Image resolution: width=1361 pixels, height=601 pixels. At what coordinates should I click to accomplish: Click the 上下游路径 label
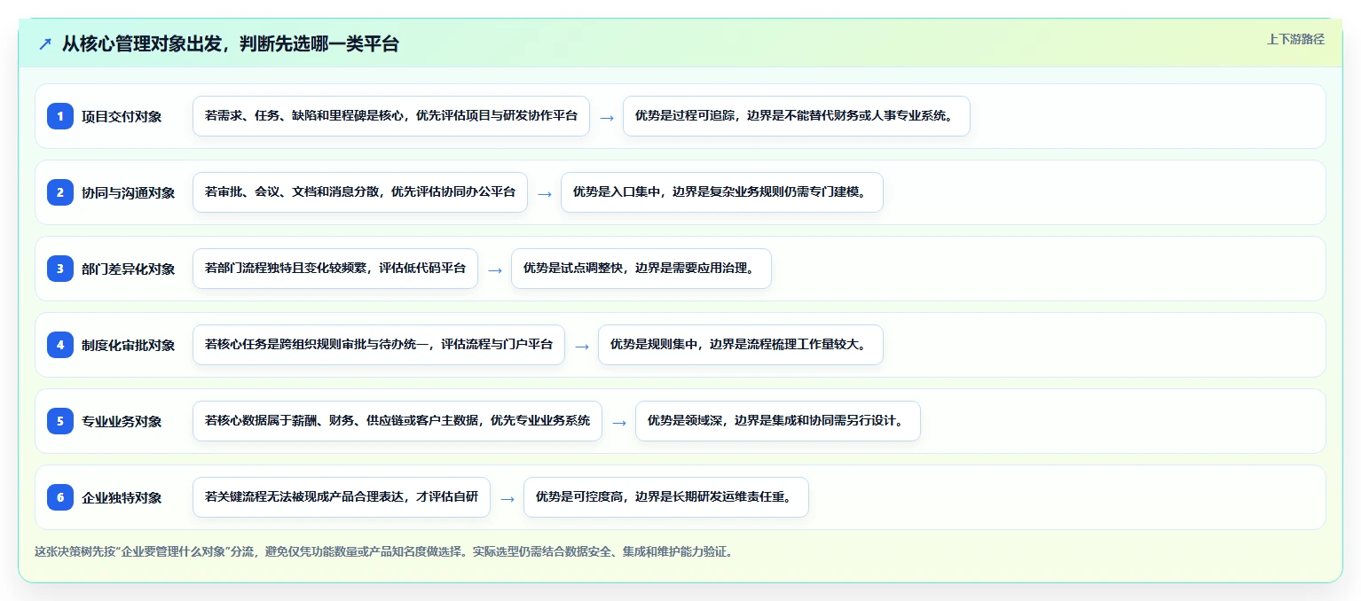1295,39
